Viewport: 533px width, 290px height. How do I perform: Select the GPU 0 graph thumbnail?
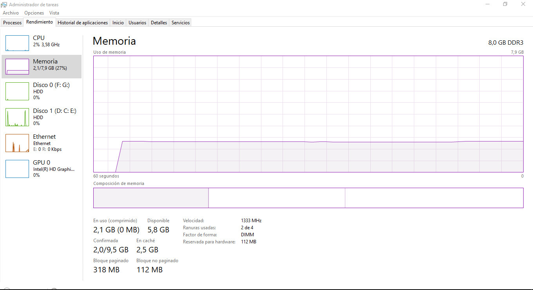click(17, 169)
